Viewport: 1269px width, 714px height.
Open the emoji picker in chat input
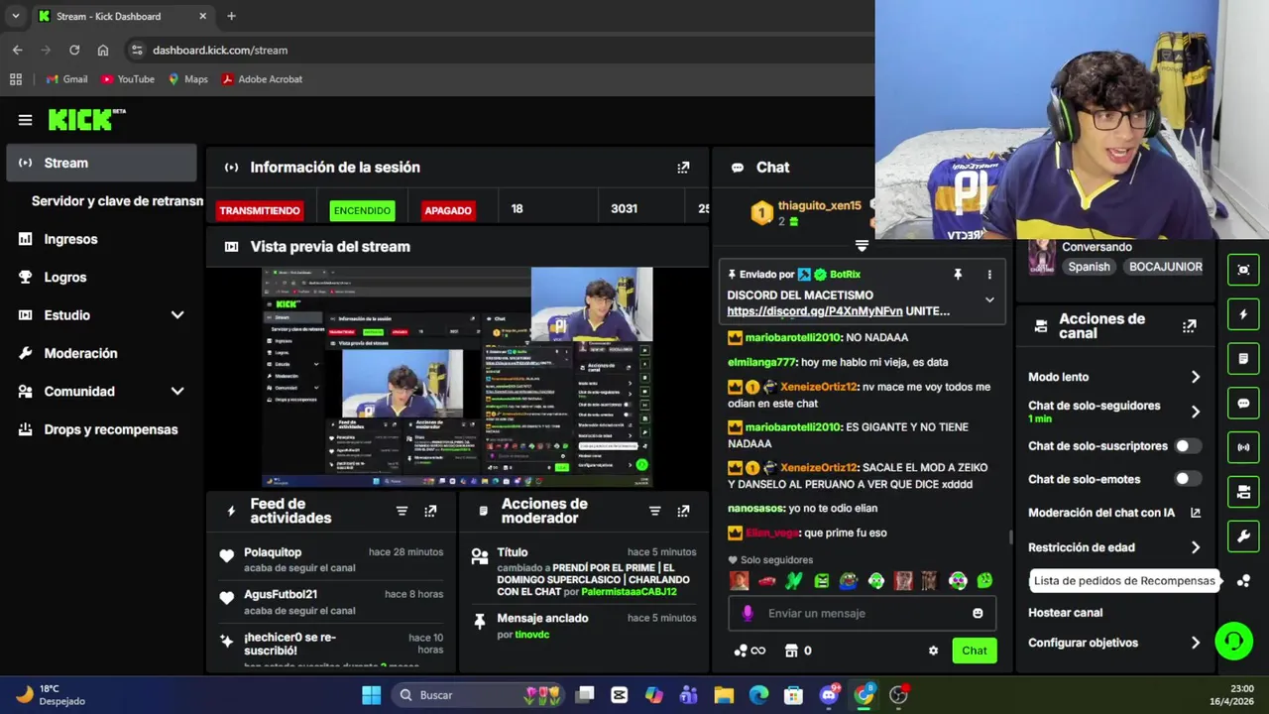click(978, 613)
